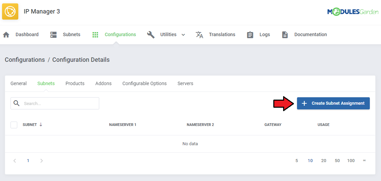Click the plus icon on Create Subnet Assignment
Screen dimensions: 381x181
click(304, 103)
